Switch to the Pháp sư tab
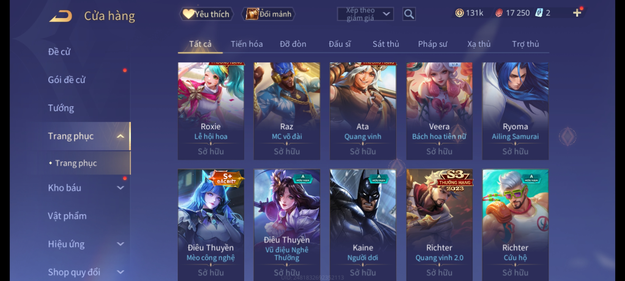Screen dimensions: 625x281 pos(432,44)
